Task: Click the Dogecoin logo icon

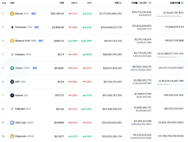Action: 12,136
